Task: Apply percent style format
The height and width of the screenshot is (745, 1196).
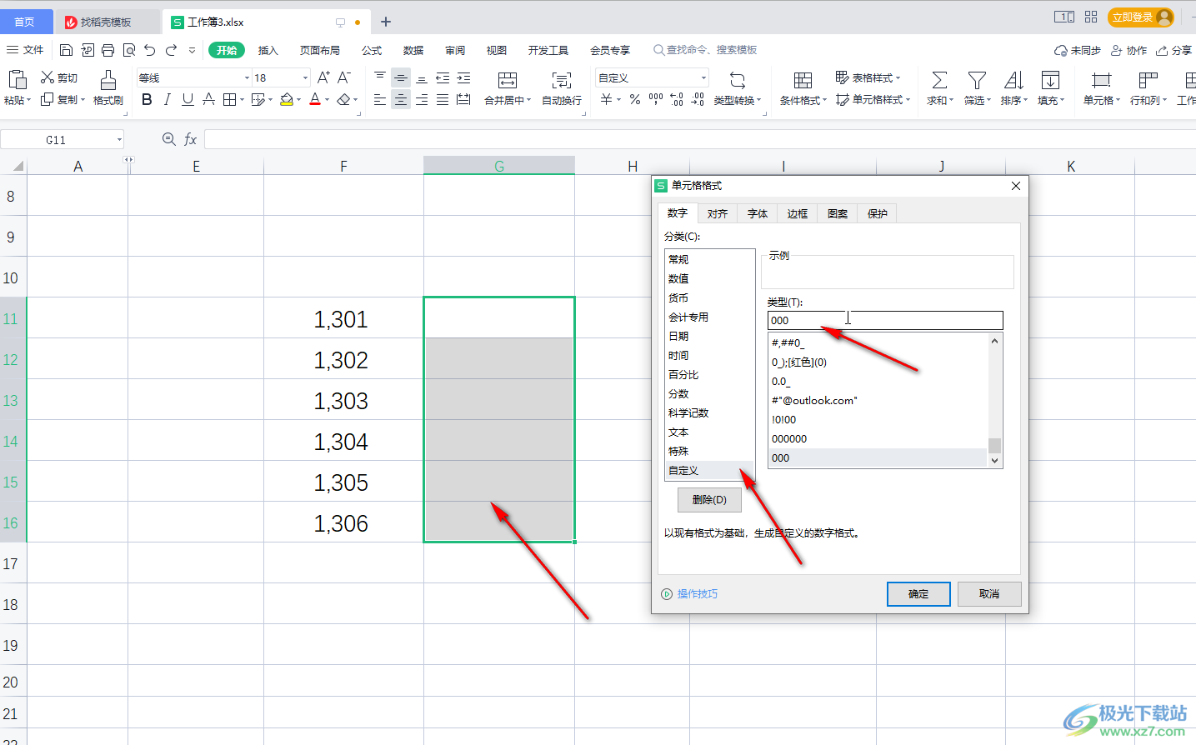Action: click(635, 100)
